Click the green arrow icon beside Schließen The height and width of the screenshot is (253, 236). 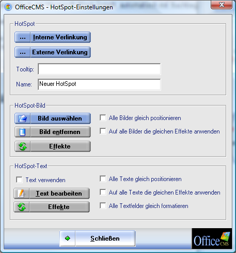point(68,239)
